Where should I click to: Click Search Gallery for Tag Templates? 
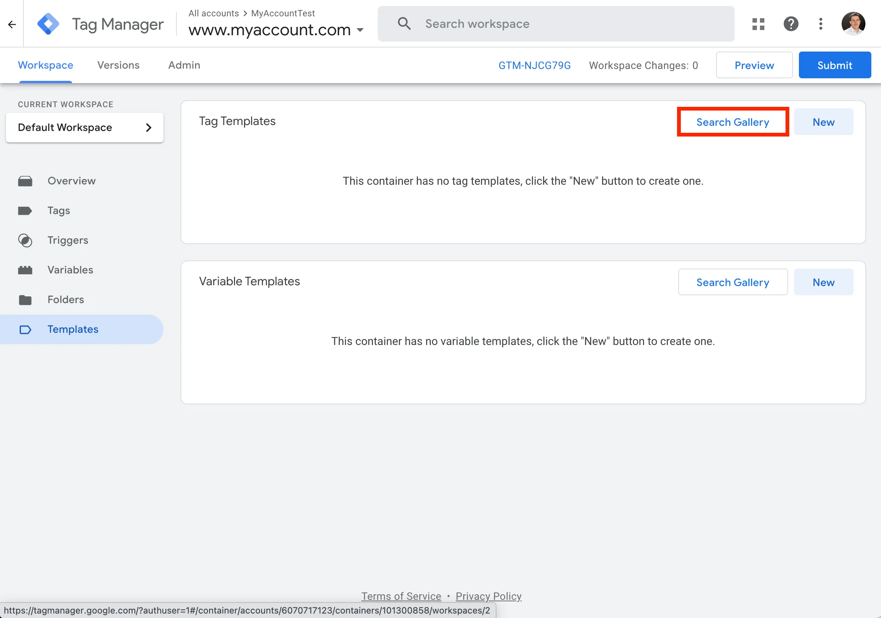(x=732, y=122)
